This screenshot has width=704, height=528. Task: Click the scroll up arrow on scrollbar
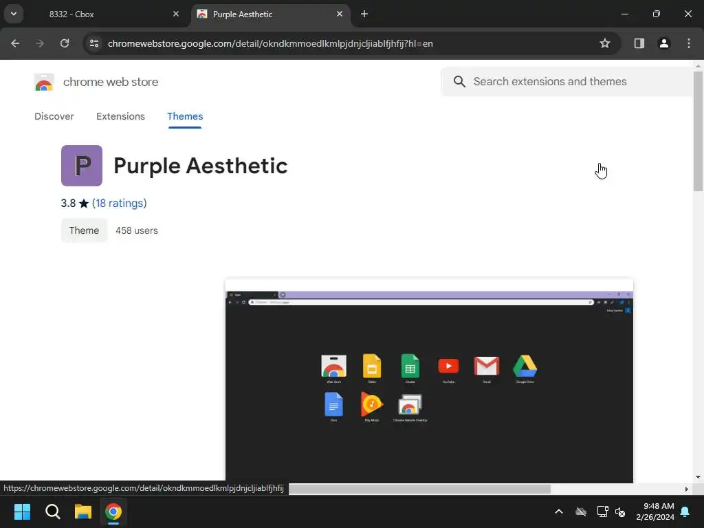(x=698, y=65)
